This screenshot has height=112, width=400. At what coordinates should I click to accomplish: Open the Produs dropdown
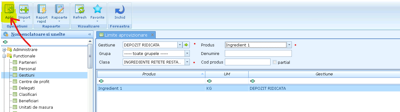(289, 45)
